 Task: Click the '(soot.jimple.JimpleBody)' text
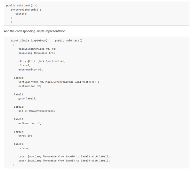[29, 41]
